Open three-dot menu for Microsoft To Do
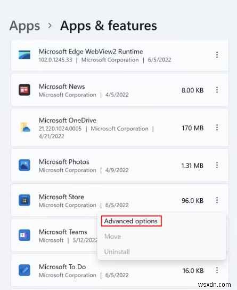The image size is (237, 290). click(x=217, y=270)
